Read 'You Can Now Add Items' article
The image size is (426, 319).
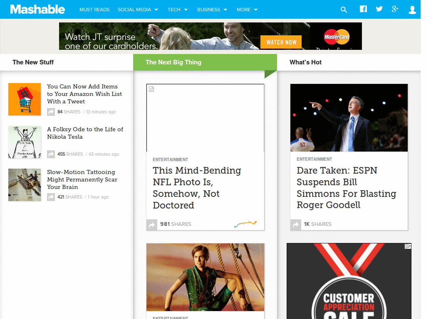(84, 94)
